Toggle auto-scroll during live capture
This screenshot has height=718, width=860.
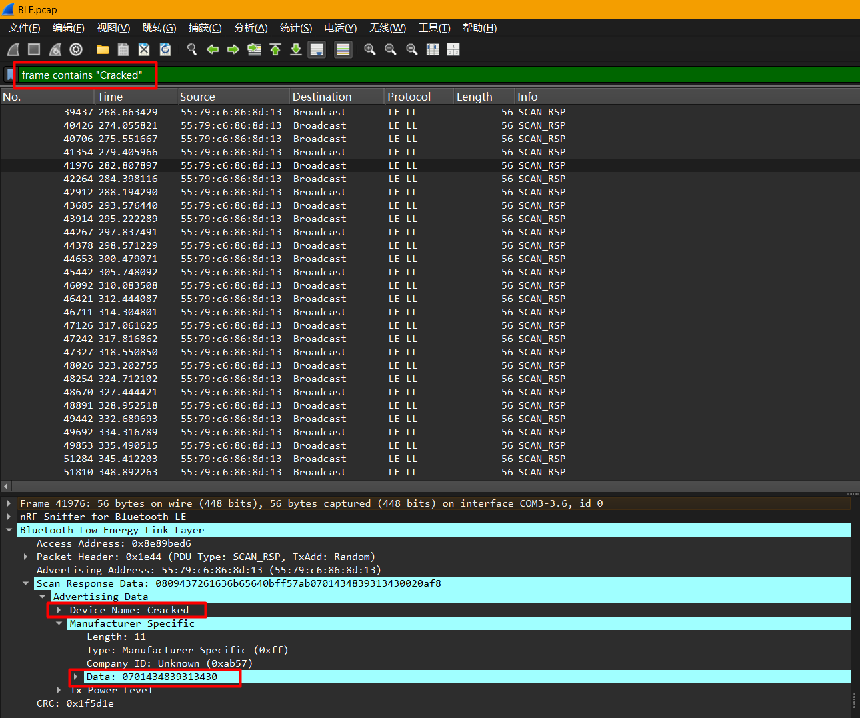pos(317,49)
